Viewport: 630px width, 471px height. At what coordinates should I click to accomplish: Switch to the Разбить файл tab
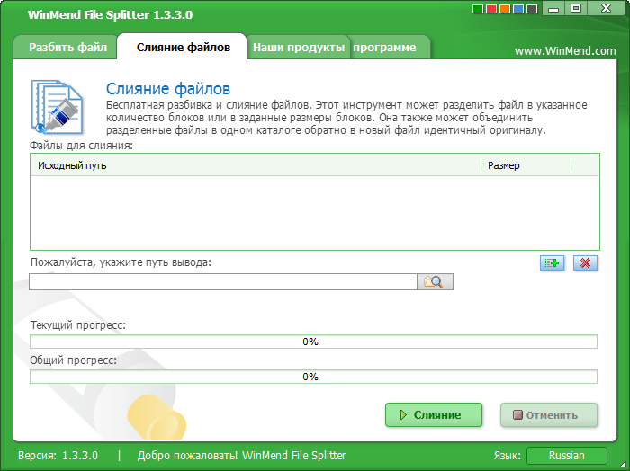67,48
